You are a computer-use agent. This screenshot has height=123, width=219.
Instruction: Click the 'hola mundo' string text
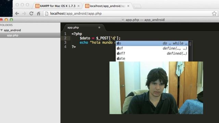point(102,42)
